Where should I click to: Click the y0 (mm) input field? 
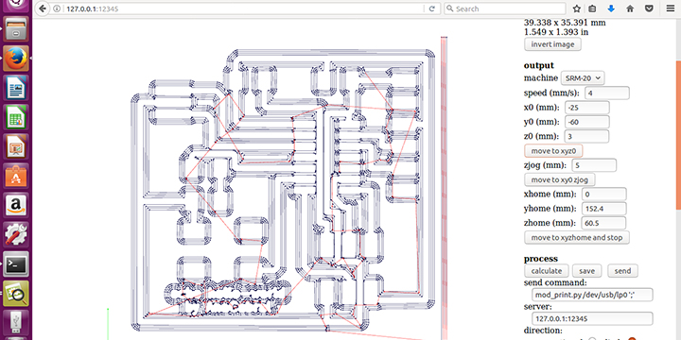[x=587, y=122]
